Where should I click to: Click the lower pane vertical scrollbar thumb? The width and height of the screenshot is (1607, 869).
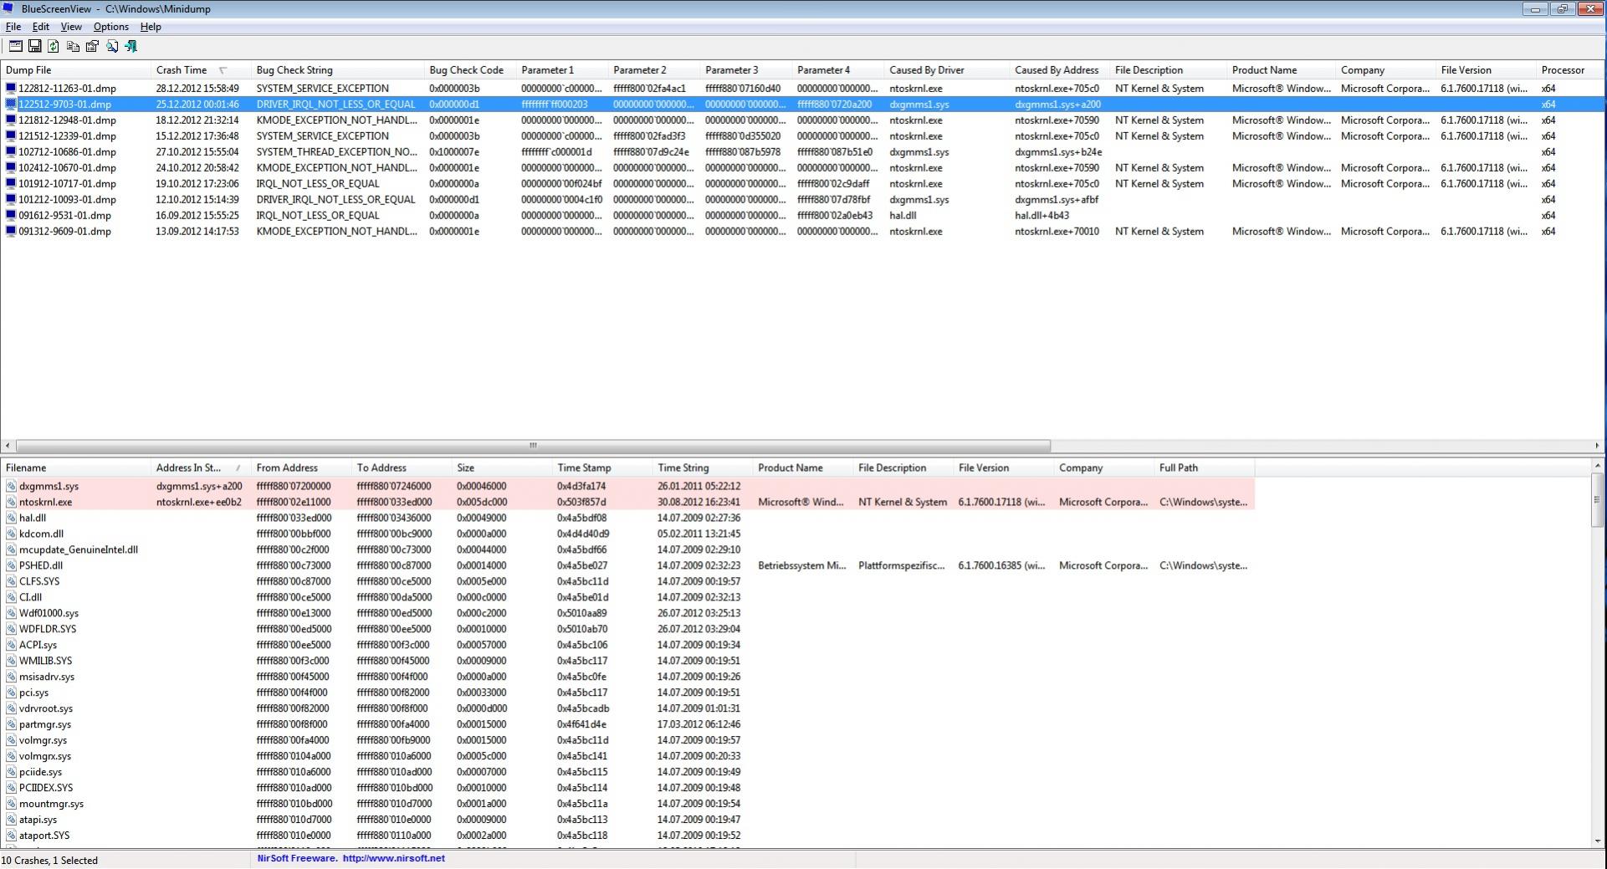pos(1599,500)
